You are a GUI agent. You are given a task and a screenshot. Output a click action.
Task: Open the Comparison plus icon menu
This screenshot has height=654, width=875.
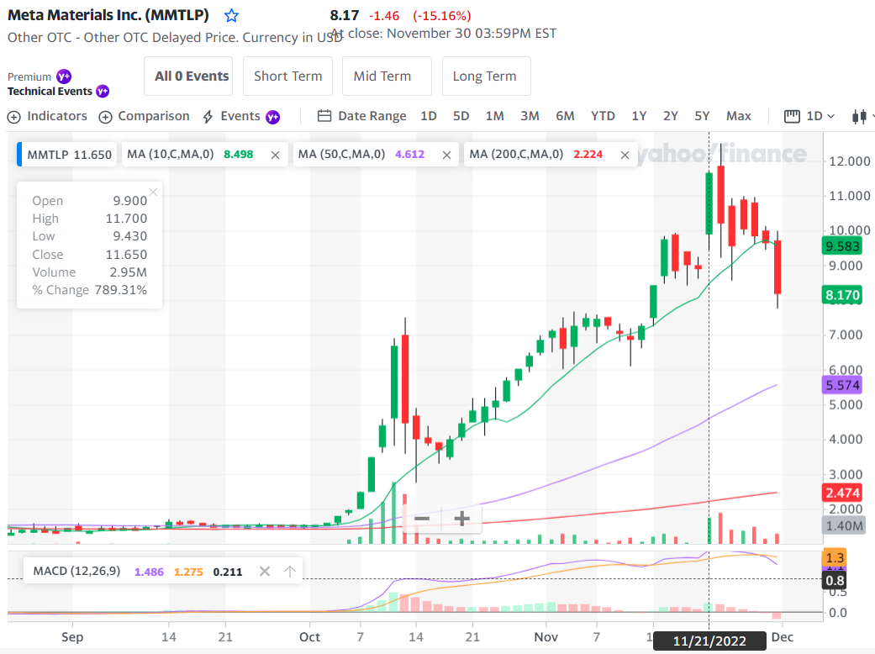105,117
